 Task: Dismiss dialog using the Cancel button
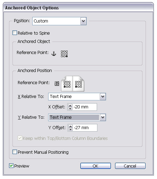click(130, 166)
